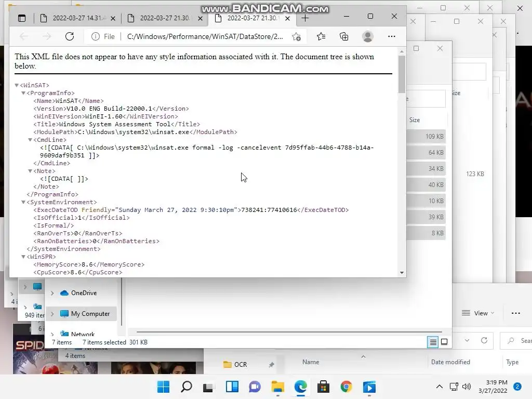Viewport: 532px width, 399px height.
Task: Open notification center badge
Action: click(x=517, y=387)
